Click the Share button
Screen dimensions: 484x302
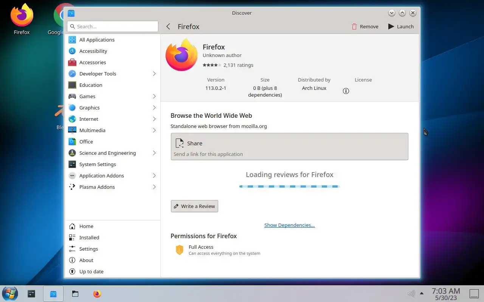(x=289, y=146)
